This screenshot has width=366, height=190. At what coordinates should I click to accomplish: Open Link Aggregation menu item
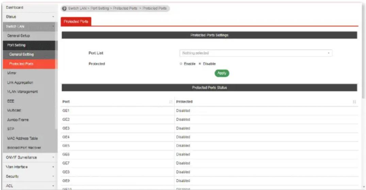(x=29, y=83)
